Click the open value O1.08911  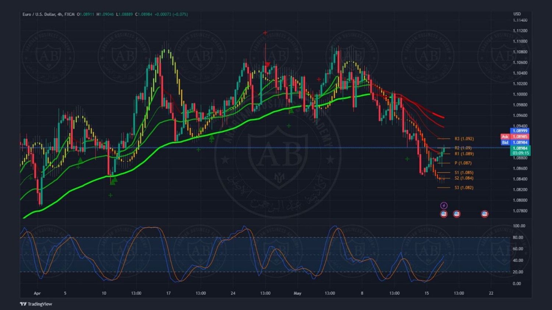[85, 14]
